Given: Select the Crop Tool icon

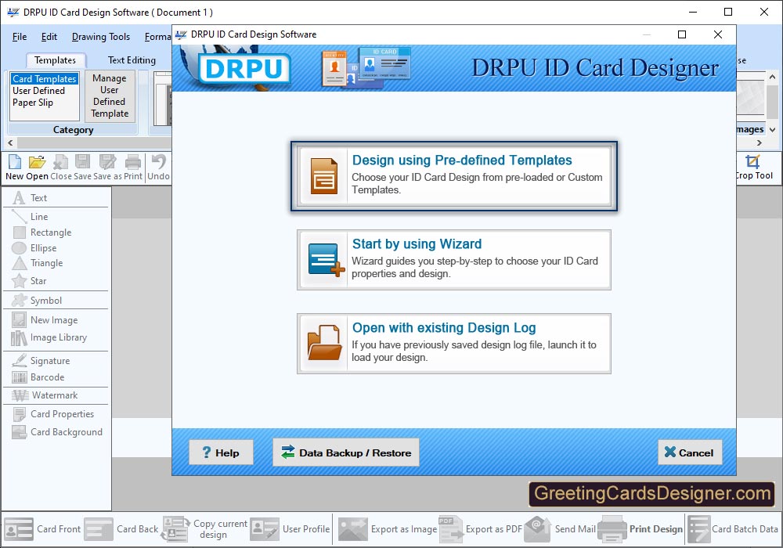Looking at the screenshot, I should (752, 162).
